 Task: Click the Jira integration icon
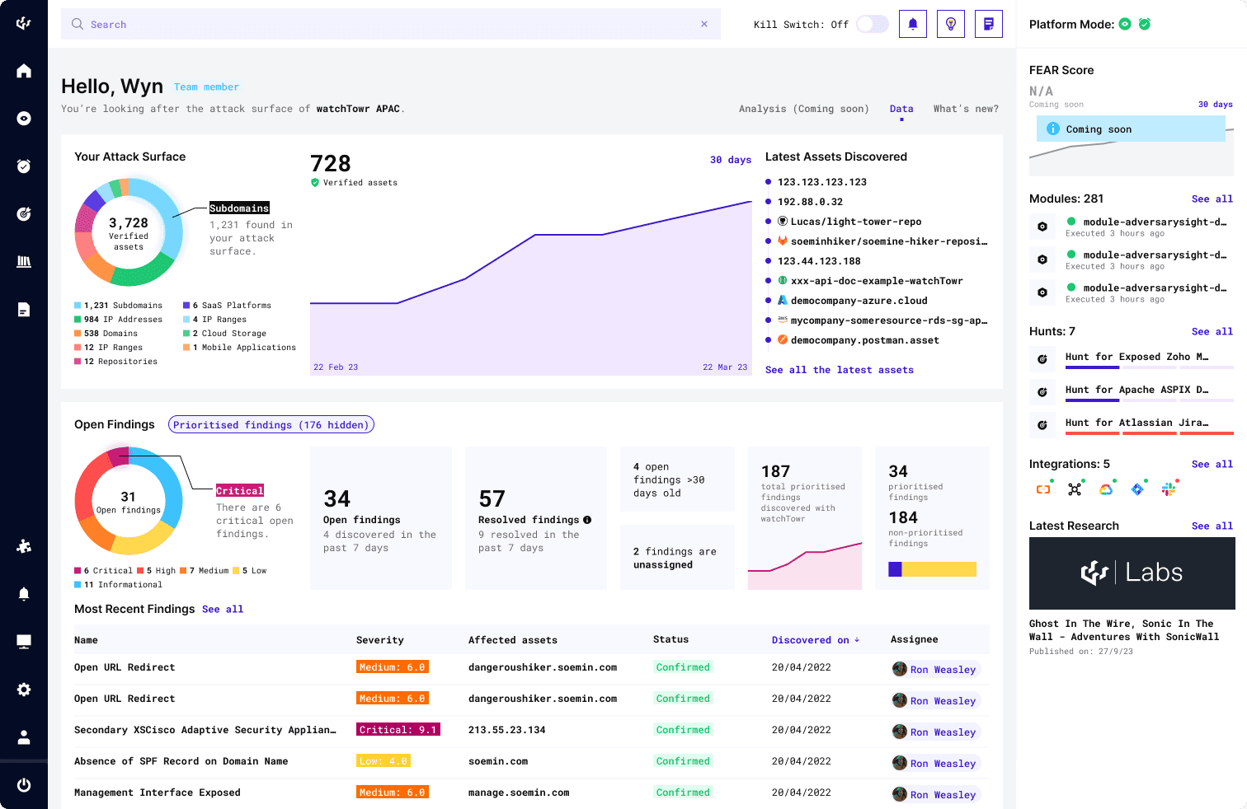[x=1137, y=489]
